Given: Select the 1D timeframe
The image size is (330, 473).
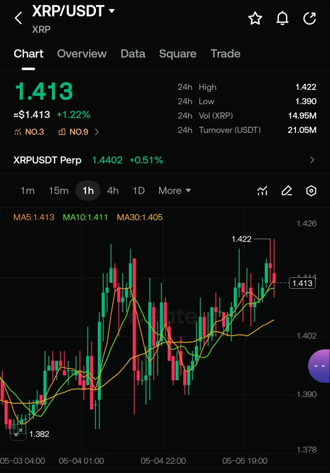Looking at the screenshot, I should tap(139, 191).
